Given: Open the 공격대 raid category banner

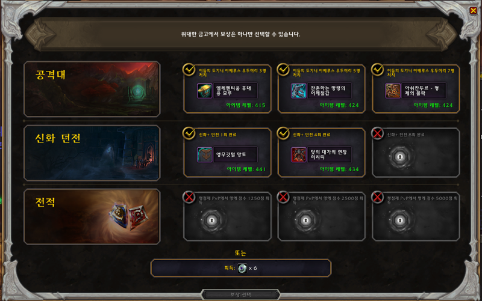Looking at the screenshot, I should tap(92, 89).
